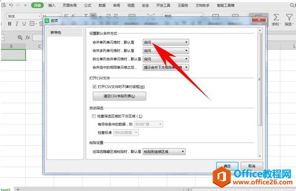The width and height of the screenshot is (296, 191).
Task: Close the 选项 dialog with the X
Action: tap(259, 19)
